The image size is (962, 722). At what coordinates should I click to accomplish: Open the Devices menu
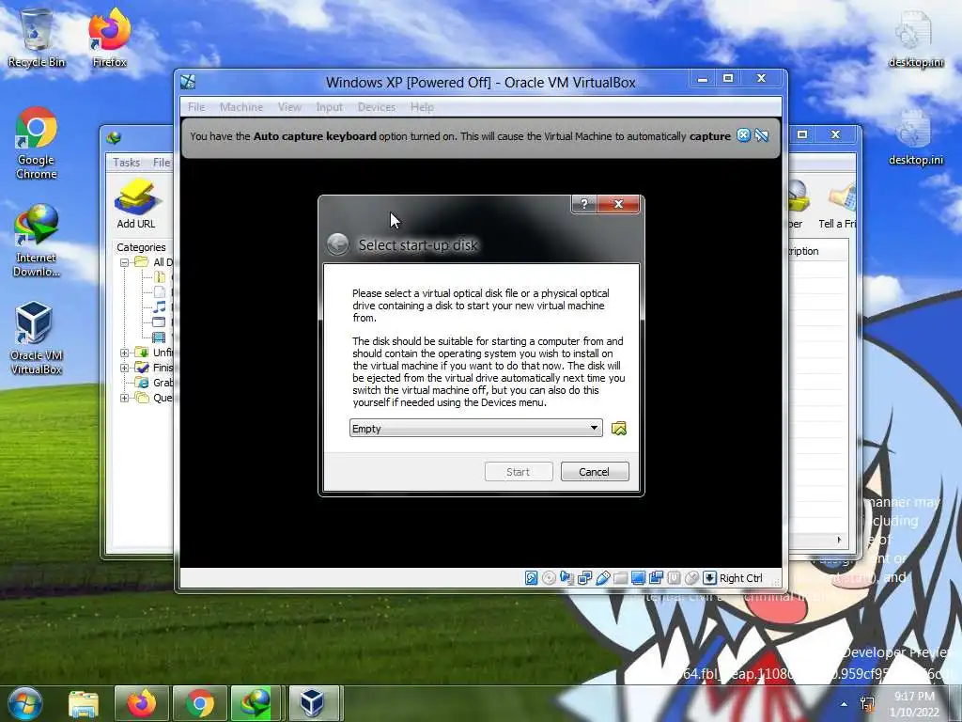[376, 107]
